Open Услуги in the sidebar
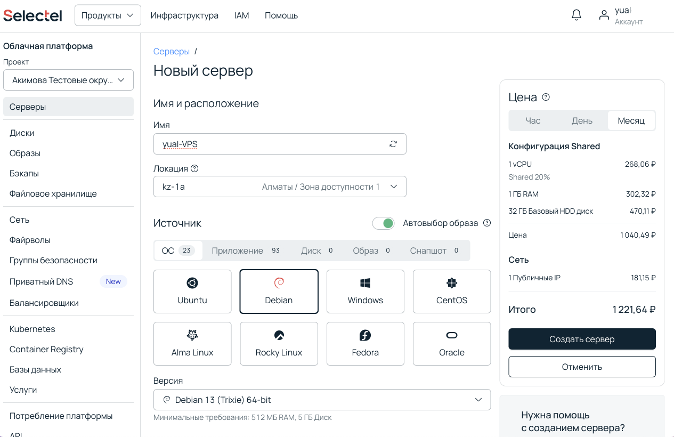The width and height of the screenshot is (674, 437). pos(68,390)
